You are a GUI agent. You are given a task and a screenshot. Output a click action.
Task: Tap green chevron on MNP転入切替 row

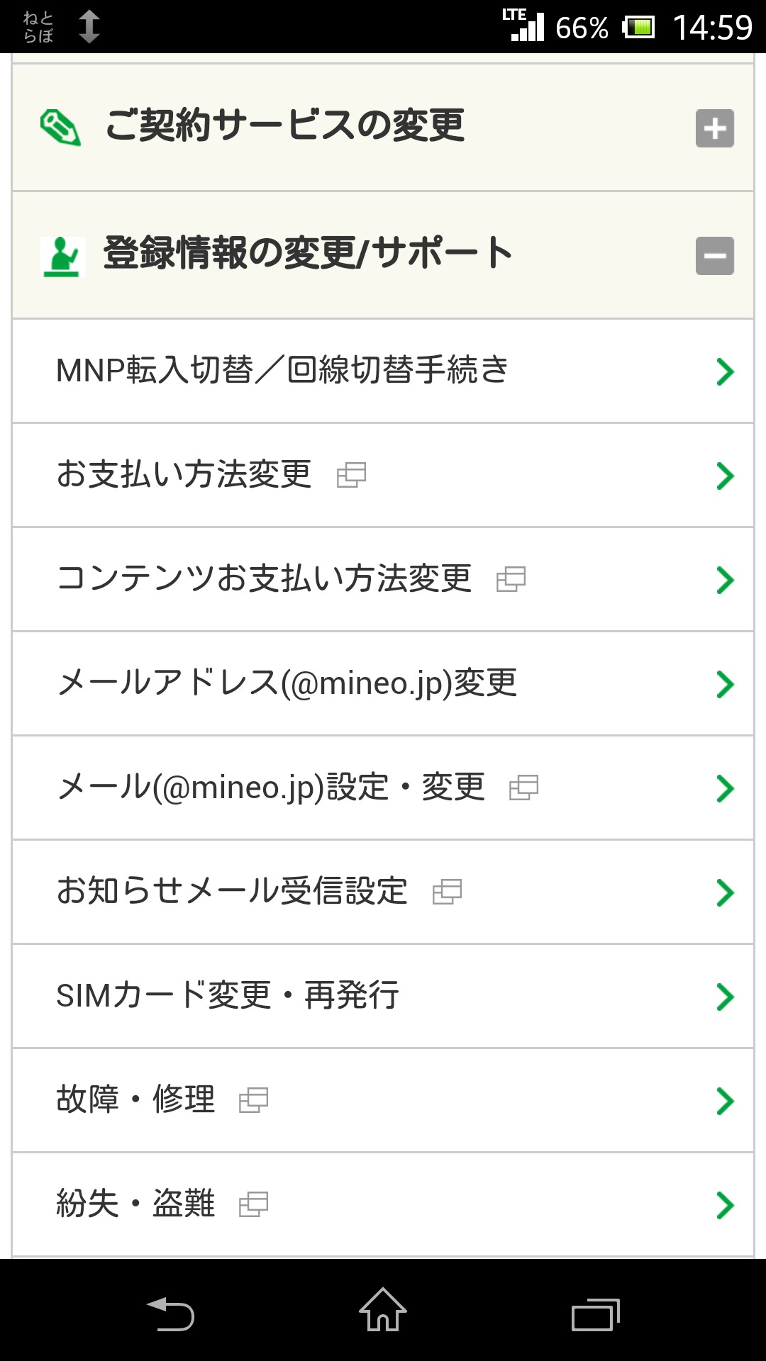(x=724, y=371)
